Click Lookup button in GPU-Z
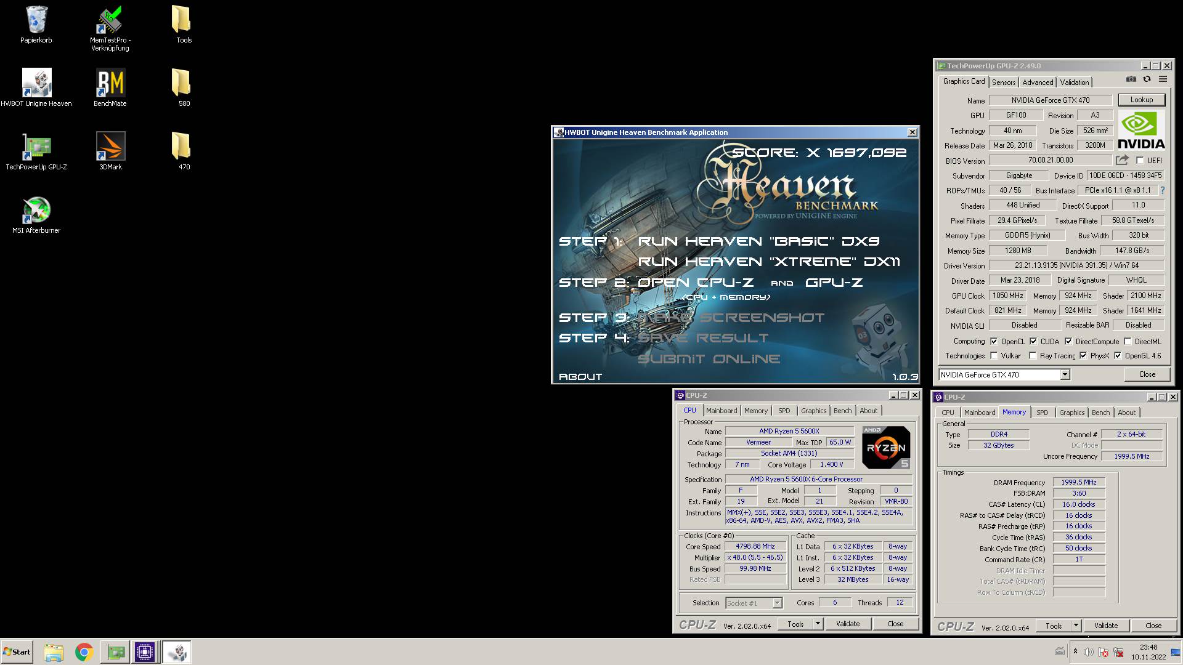This screenshot has height=665, width=1183. click(1141, 100)
